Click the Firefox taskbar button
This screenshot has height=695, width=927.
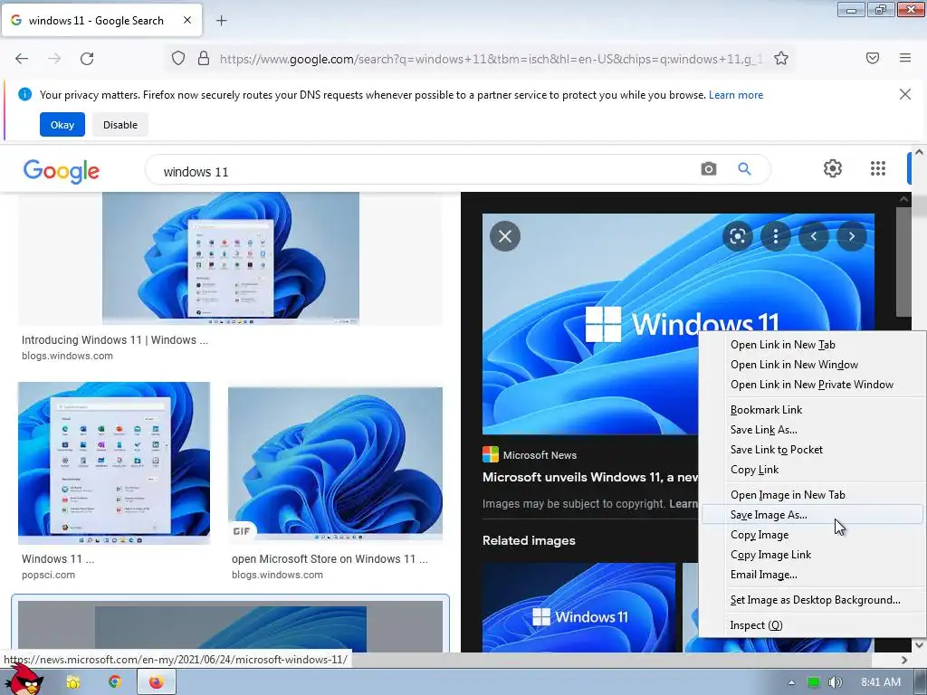tap(156, 682)
